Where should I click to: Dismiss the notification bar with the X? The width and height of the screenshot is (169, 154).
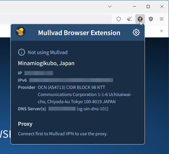[x=162, y=31]
